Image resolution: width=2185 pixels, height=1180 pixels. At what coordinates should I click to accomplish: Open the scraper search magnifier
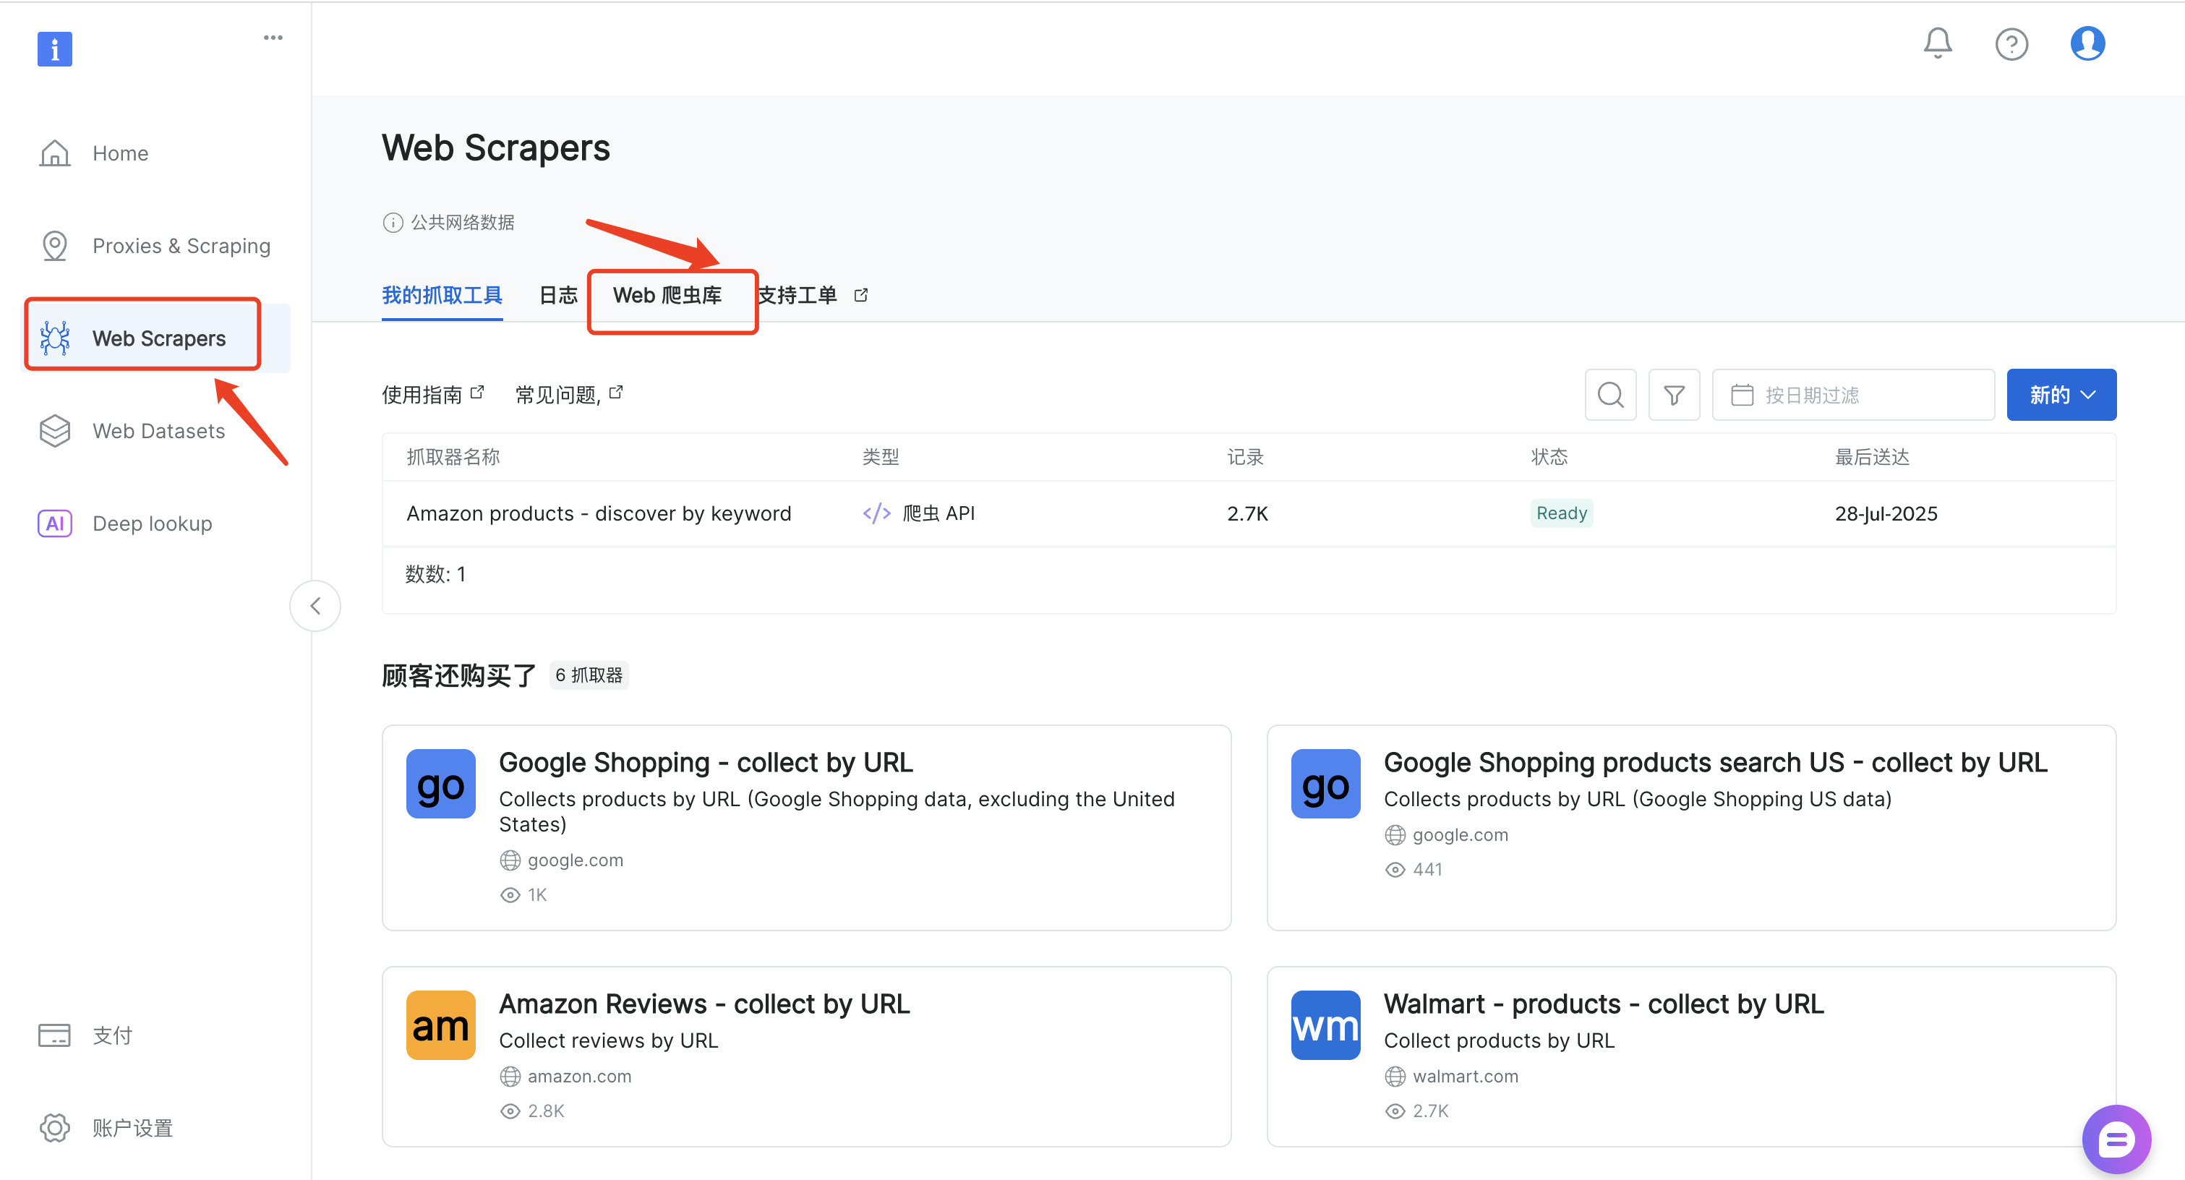(1610, 395)
